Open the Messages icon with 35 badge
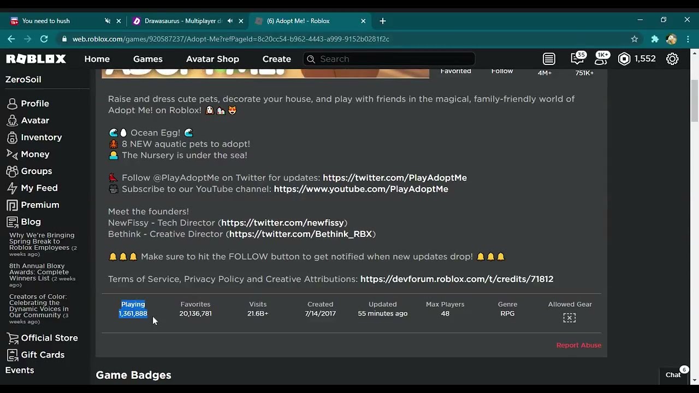This screenshot has height=393, width=699. pyautogui.click(x=577, y=59)
